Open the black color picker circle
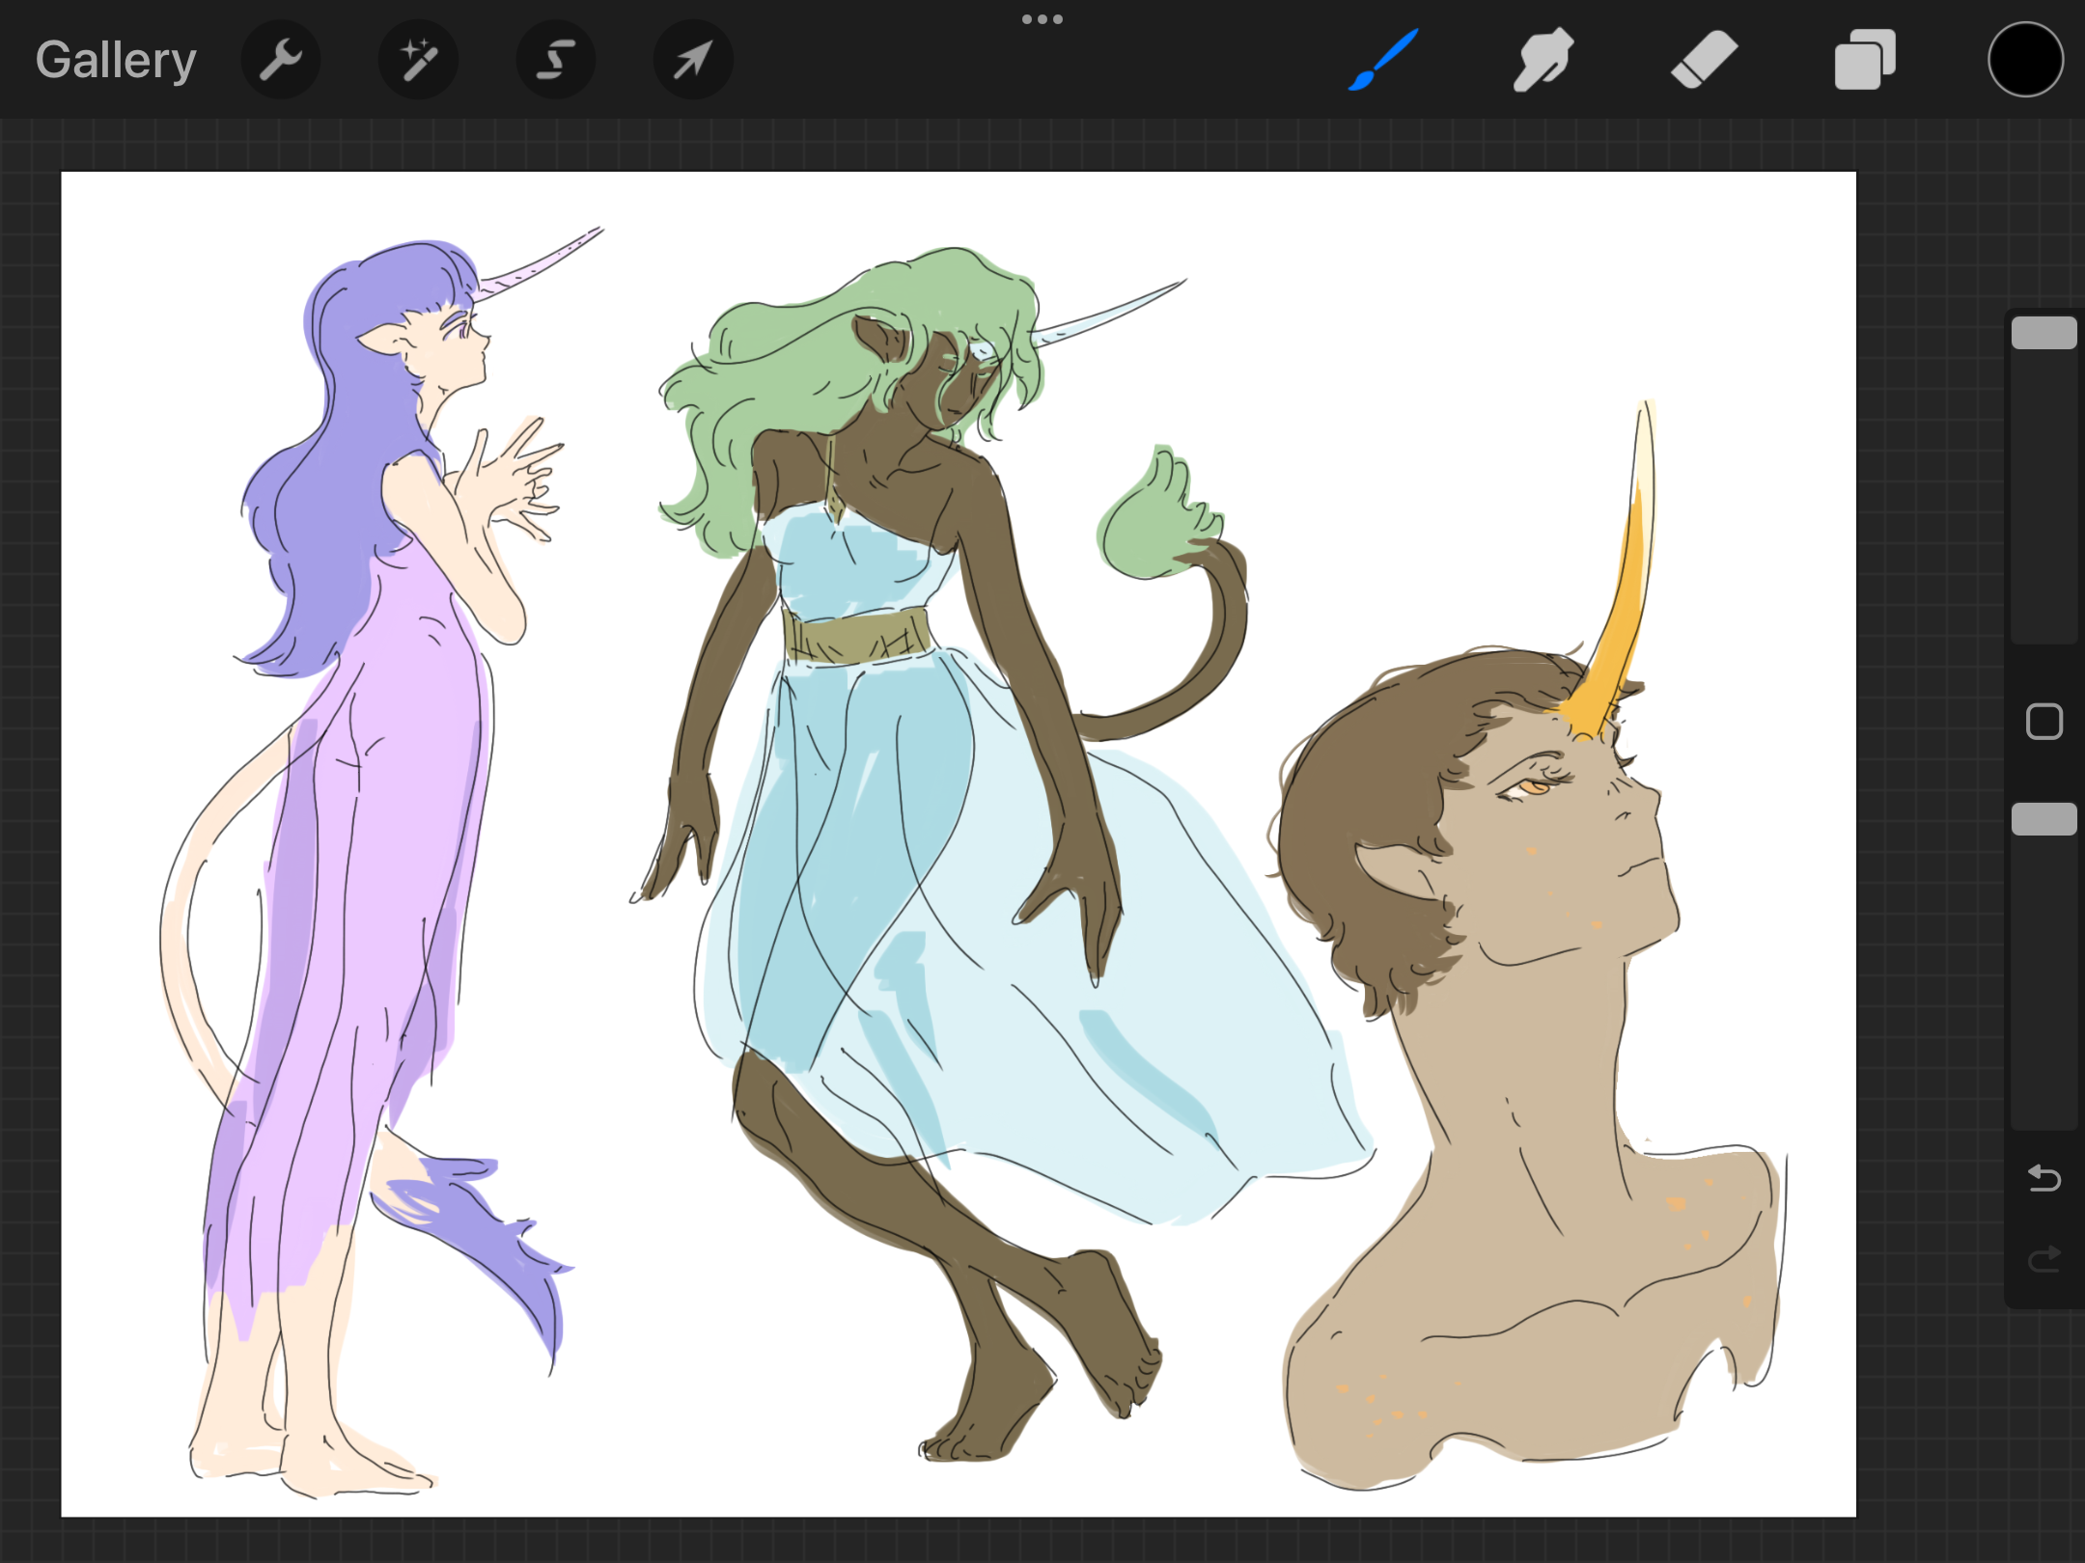Screen dimensions: 2085x1563 tap(2025, 60)
